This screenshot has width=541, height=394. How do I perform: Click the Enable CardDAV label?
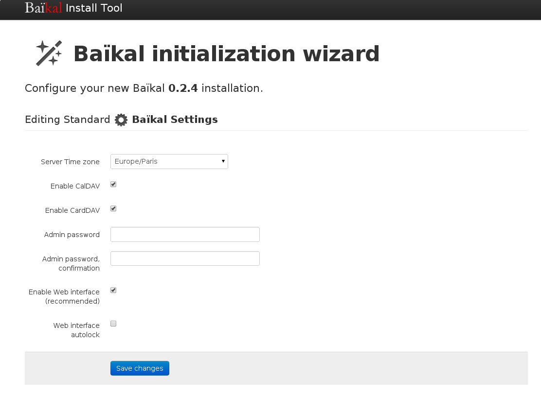pyautogui.click(x=72, y=210)
